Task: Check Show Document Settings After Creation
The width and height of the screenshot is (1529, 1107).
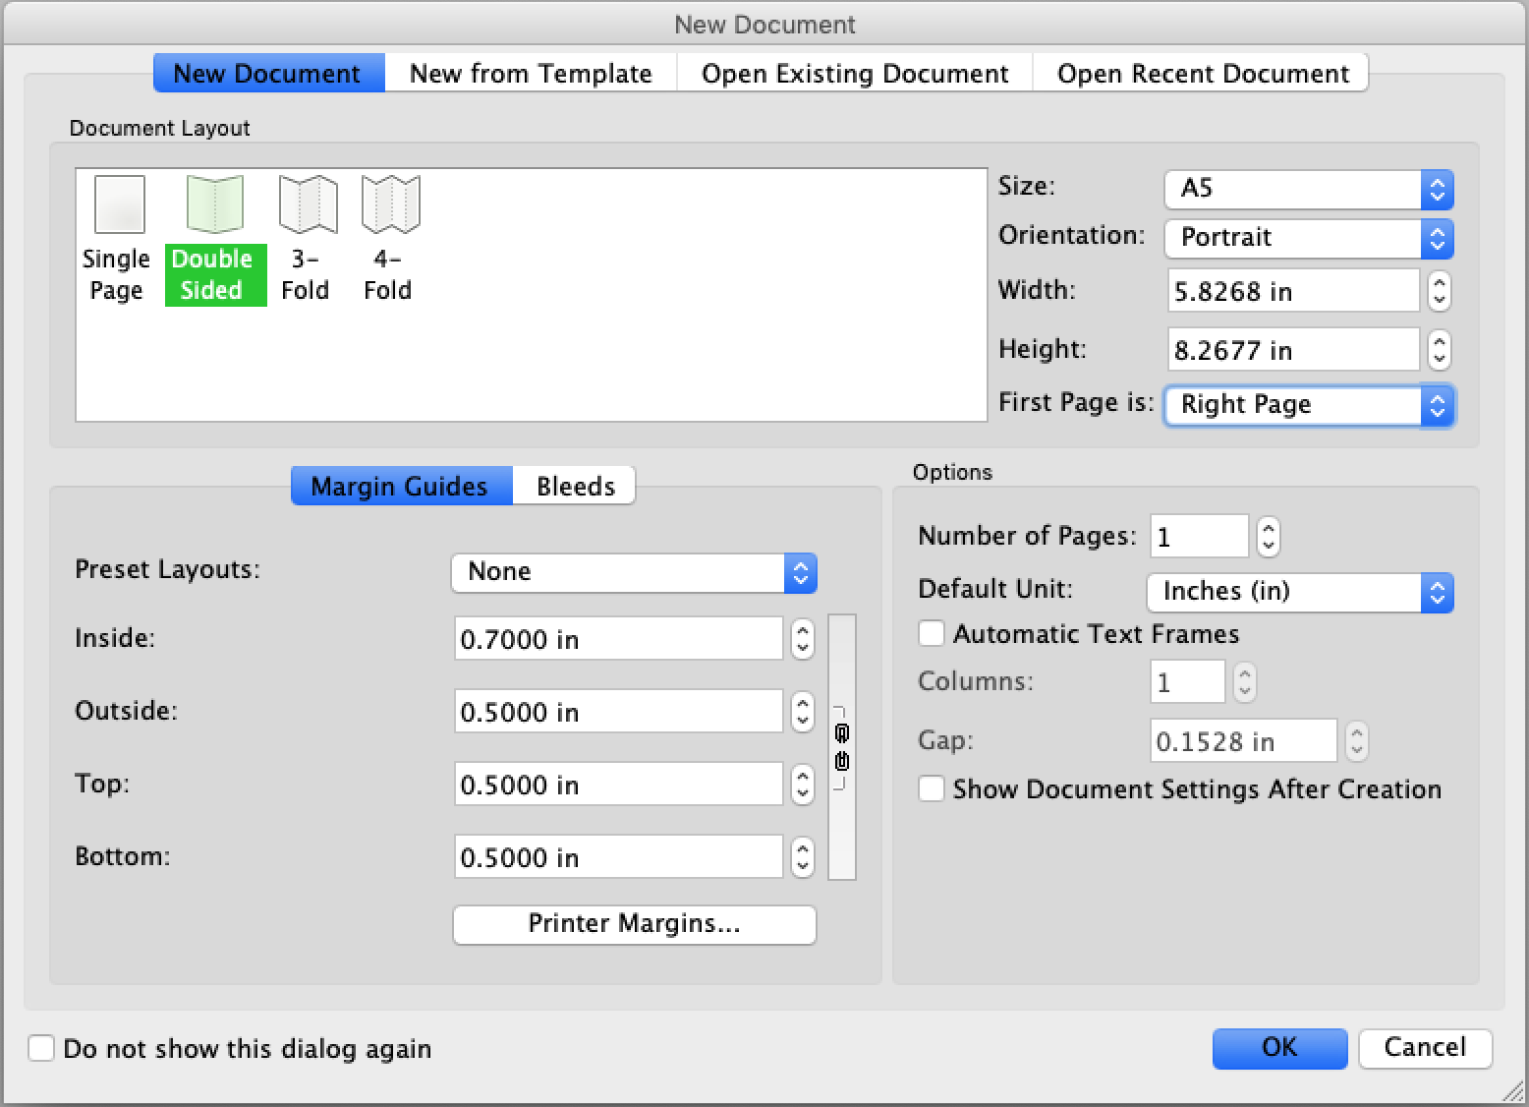Action: coord(931,788)
